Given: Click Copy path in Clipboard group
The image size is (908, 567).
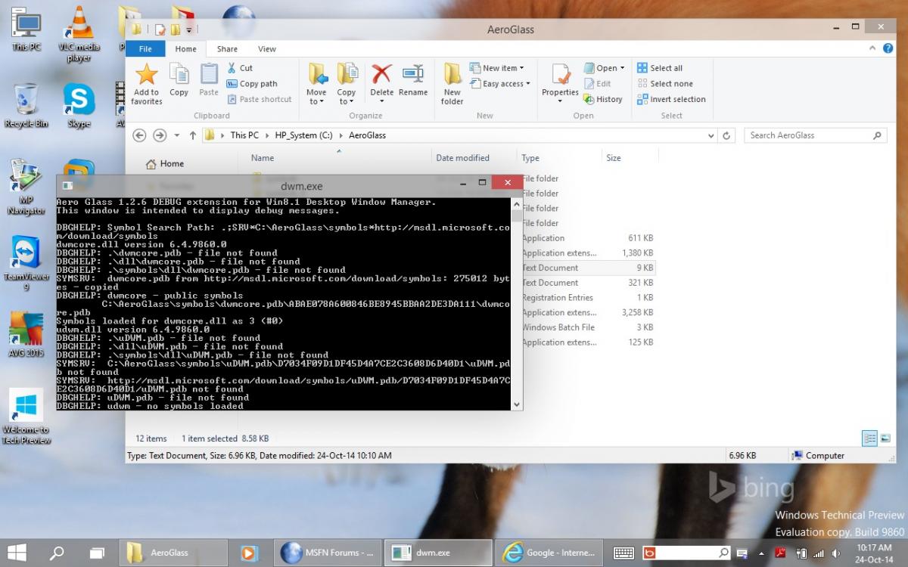Looking at the screenshot, I should (x=252, y=84).
